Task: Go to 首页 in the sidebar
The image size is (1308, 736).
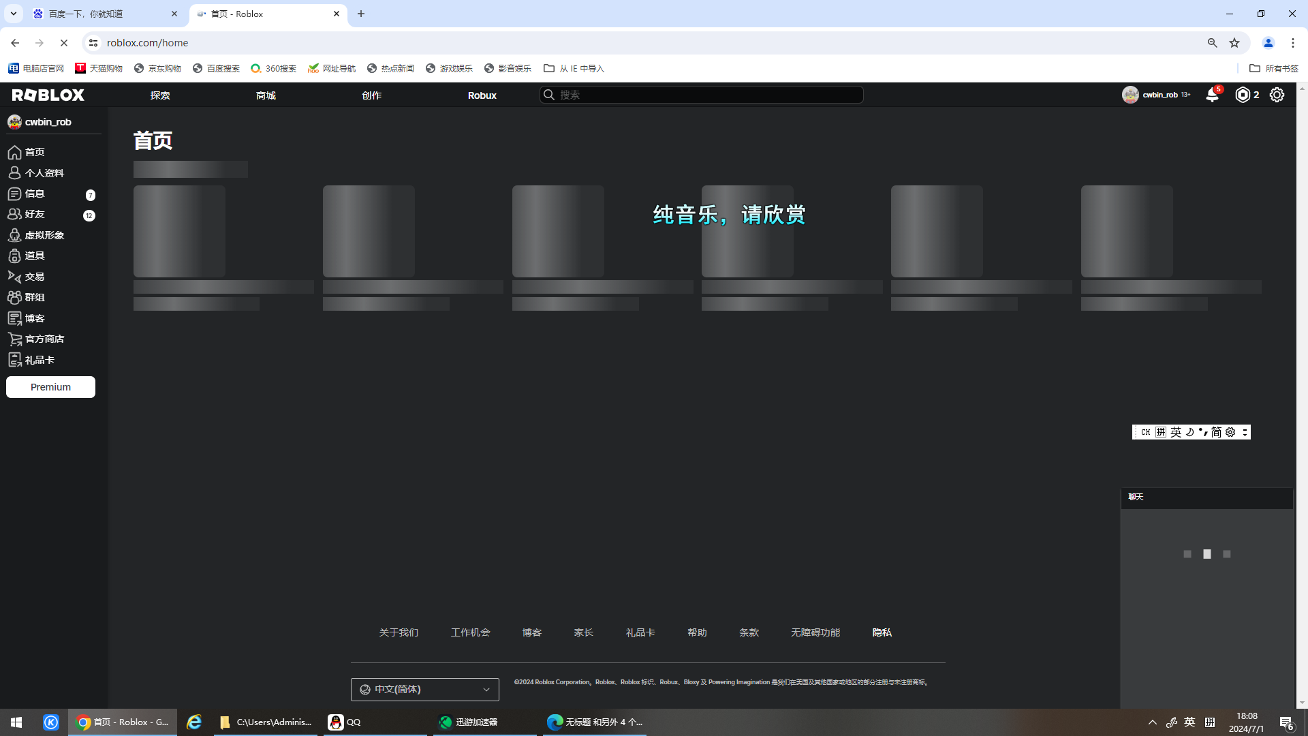Action: [26, 152]
